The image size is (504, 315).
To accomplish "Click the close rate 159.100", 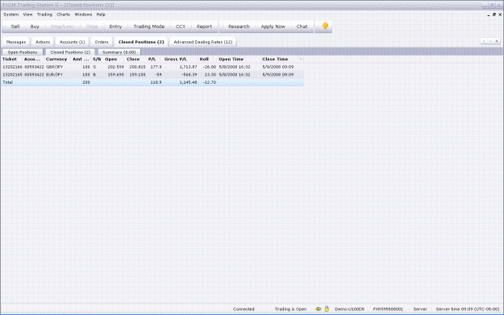I will coord(138,74).
